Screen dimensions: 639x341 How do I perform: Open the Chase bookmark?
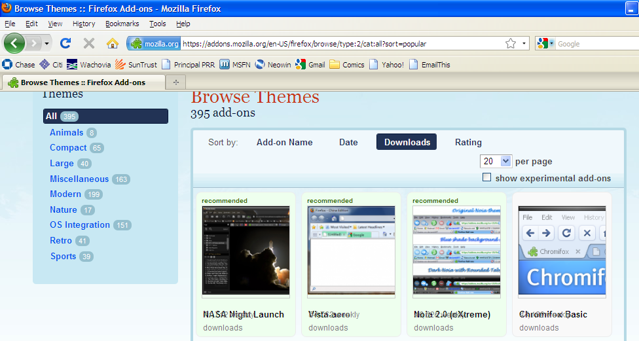point(18,64)
